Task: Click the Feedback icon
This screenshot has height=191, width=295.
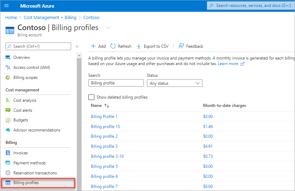Action: coord(181,46)
